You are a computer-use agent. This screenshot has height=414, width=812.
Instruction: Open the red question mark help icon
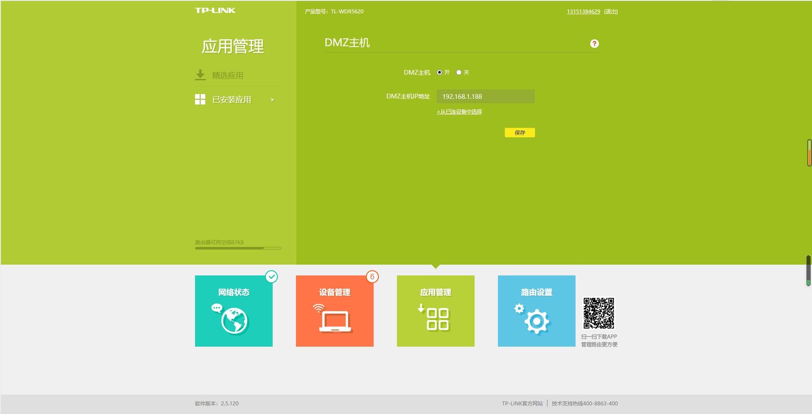click(x=594, y=44)
